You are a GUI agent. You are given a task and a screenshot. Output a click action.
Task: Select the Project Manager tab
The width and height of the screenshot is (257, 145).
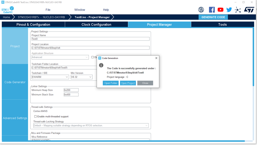159,25
